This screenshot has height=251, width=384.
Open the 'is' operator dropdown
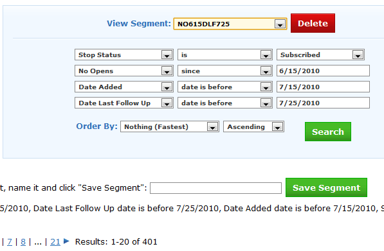(225, 55)
